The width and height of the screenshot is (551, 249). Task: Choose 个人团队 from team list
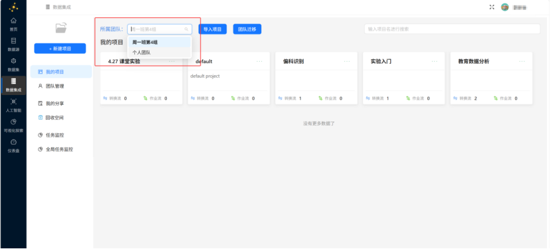point(160,52)
